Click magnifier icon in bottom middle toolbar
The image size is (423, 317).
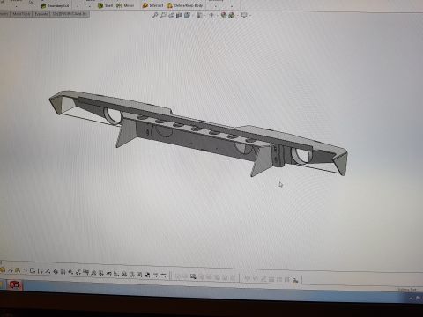point(193,276)
